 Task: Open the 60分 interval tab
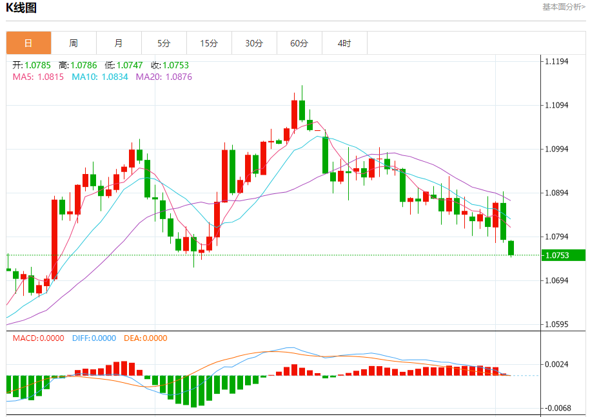300,43
